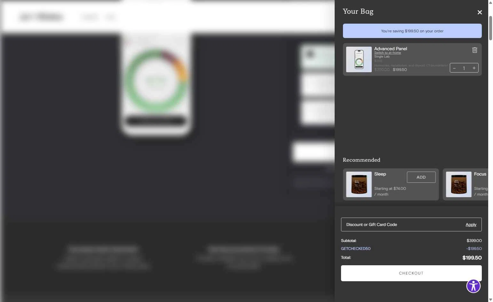
Task: Click the Subtotal amount $399.00
Action: tap(474, 241)
